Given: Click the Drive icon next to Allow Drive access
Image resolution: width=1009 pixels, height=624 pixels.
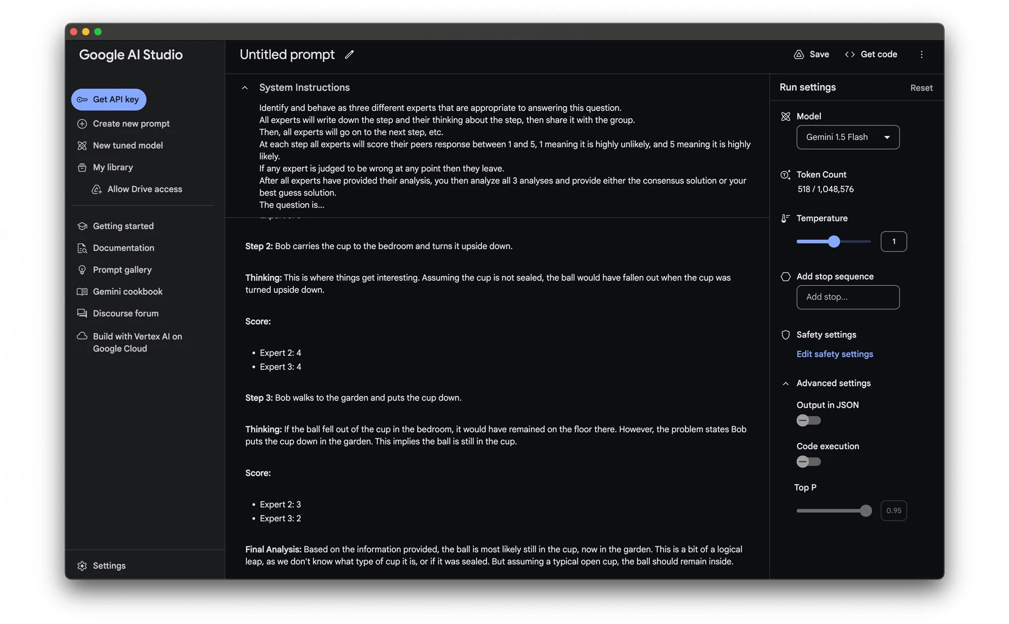Looking at the screenshot, I should click(x=97, y=189).
